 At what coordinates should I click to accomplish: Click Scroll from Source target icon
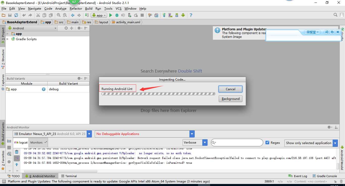point(66,28)
